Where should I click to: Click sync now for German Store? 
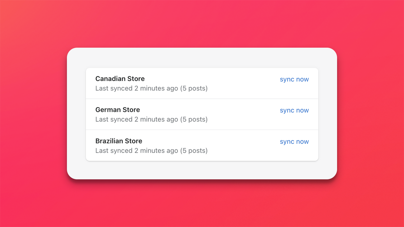(x=294, y=110)
